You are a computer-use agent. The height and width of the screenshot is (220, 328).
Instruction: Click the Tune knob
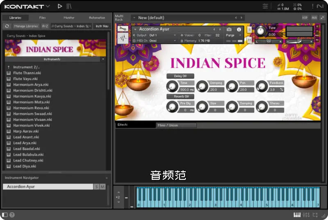click(x=260, y=31)
